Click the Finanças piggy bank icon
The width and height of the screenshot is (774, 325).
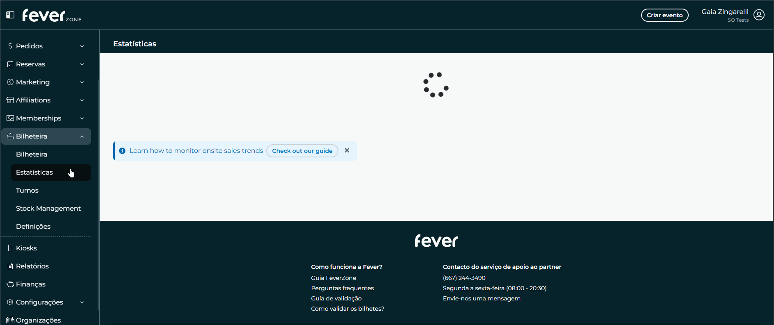click(10, 284)
